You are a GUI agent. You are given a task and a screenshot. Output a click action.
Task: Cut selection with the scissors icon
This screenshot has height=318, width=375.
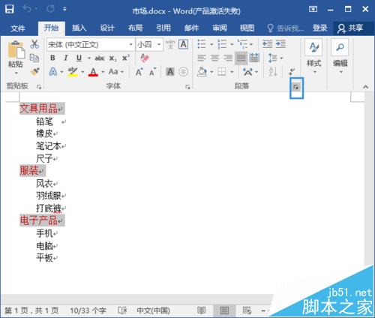pos(34,44)
